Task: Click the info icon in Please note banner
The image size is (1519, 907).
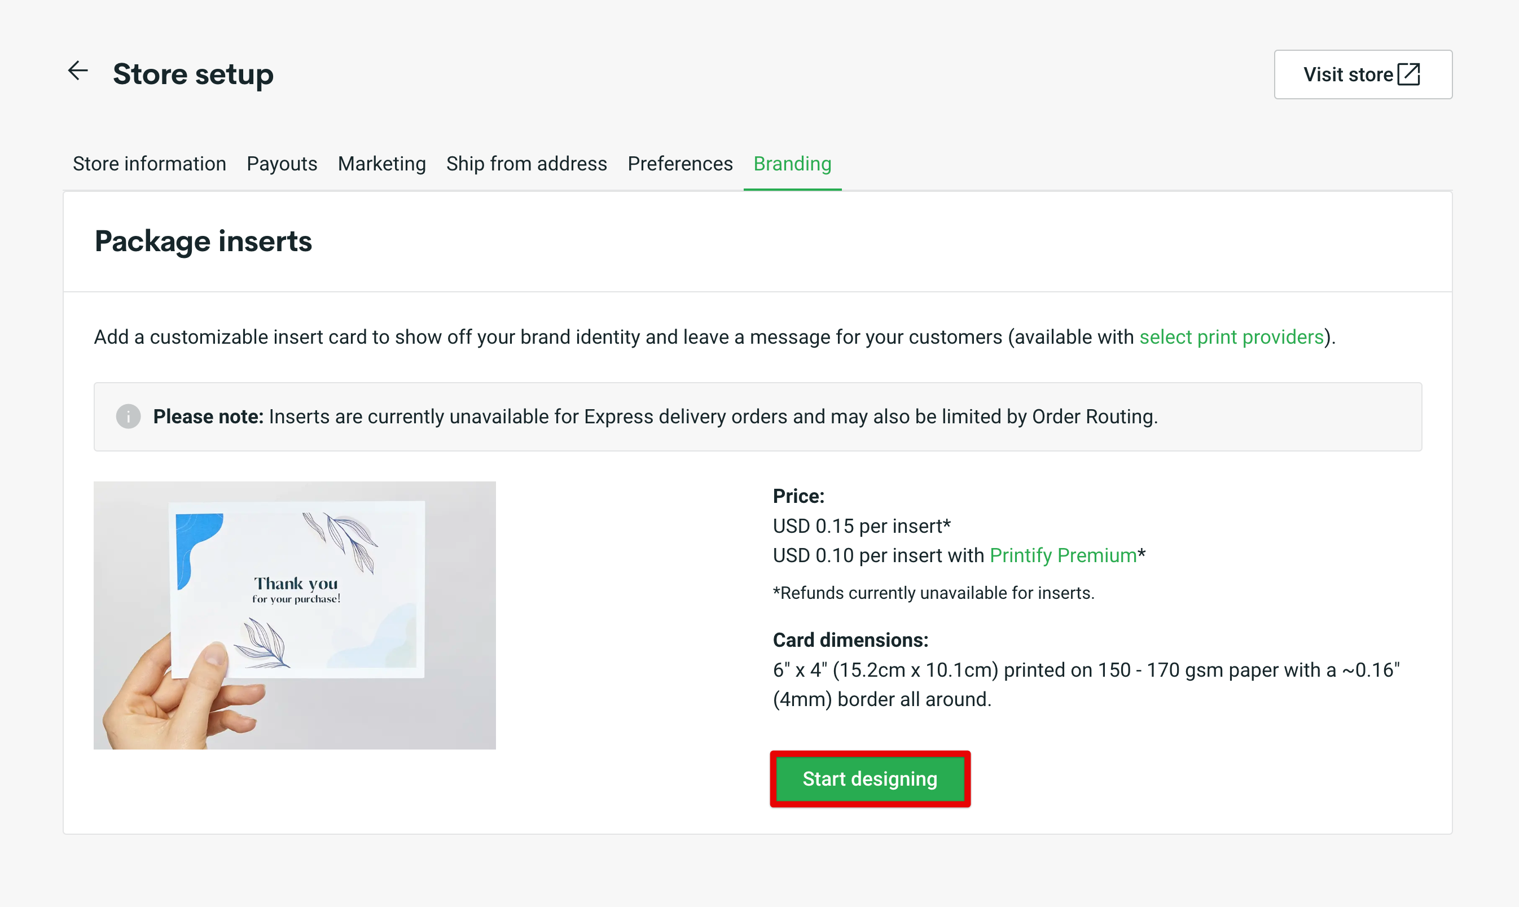Action: point(128,417)
